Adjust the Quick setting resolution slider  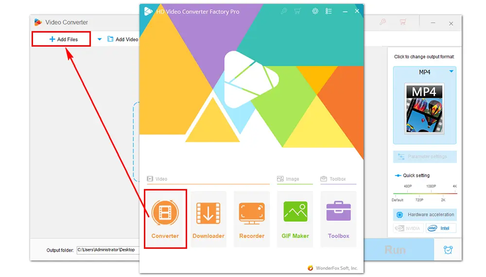(425, 193)
